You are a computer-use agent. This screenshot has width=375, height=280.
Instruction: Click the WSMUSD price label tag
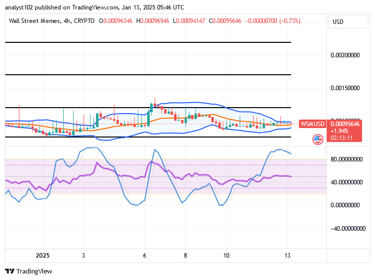pos(312,124)
